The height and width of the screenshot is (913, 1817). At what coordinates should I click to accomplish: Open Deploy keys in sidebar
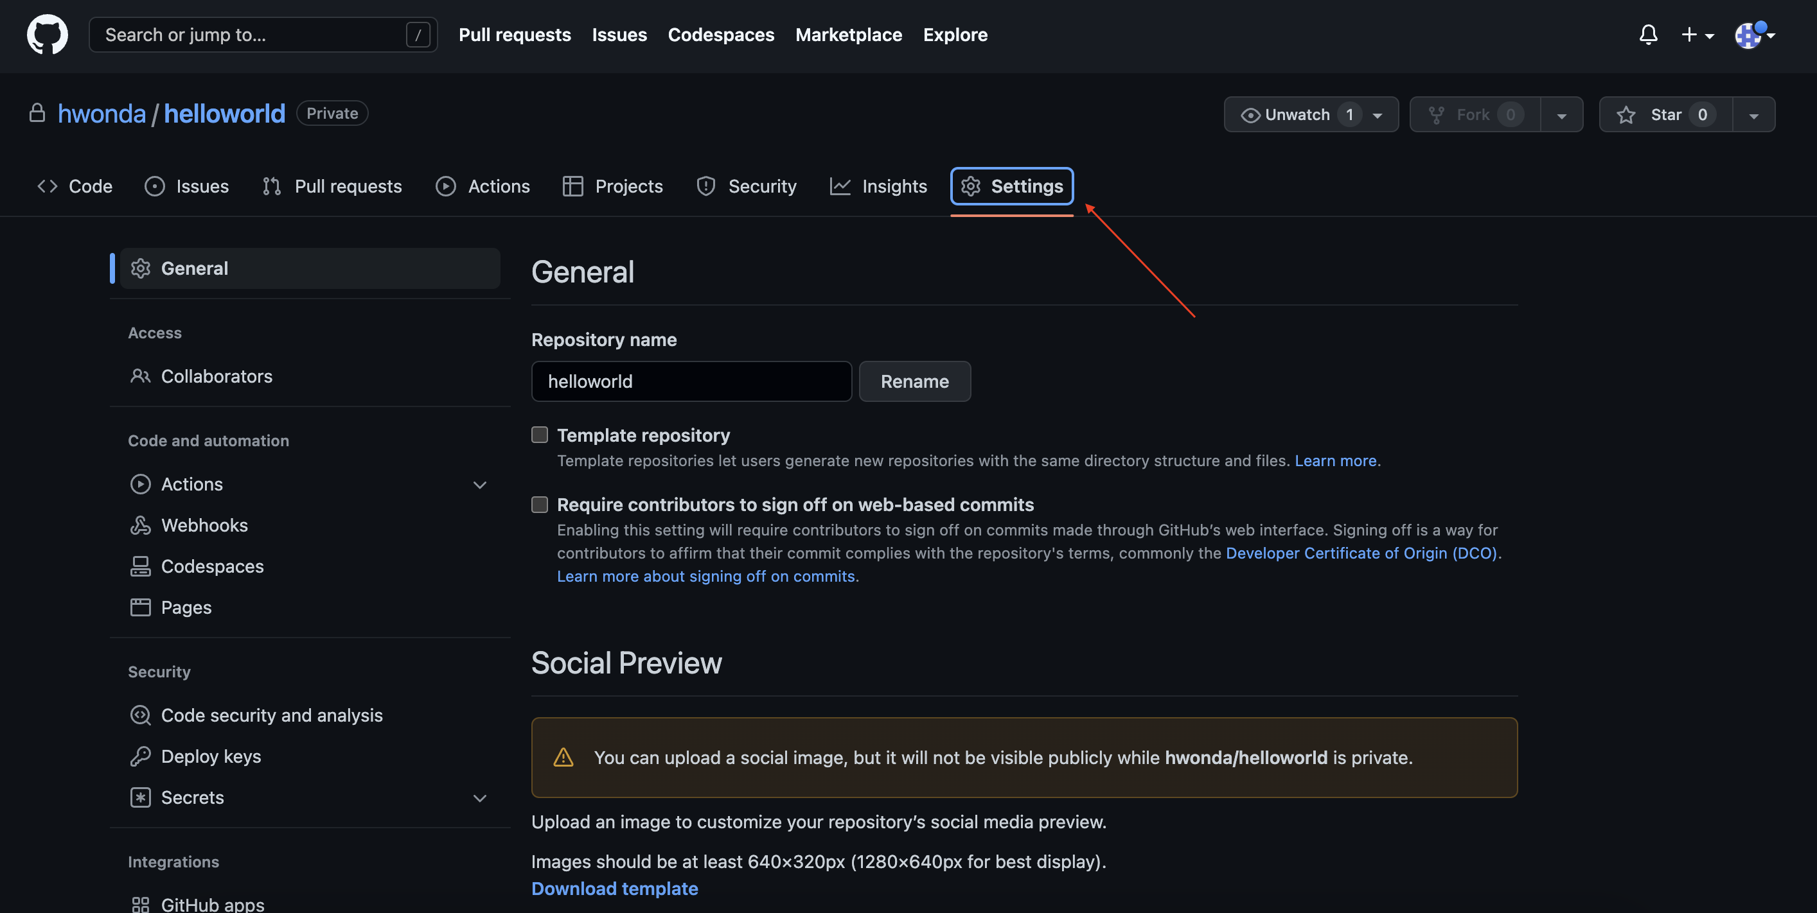coord(210,756)
